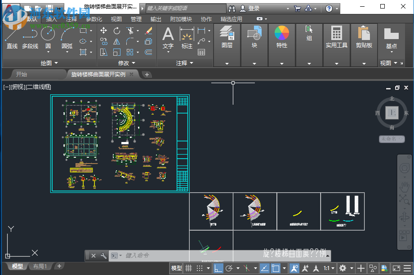The image size is (414, 275).
Task: Toggle grid display in status bar
Action: pyautogui.click(x=189, y=268)
